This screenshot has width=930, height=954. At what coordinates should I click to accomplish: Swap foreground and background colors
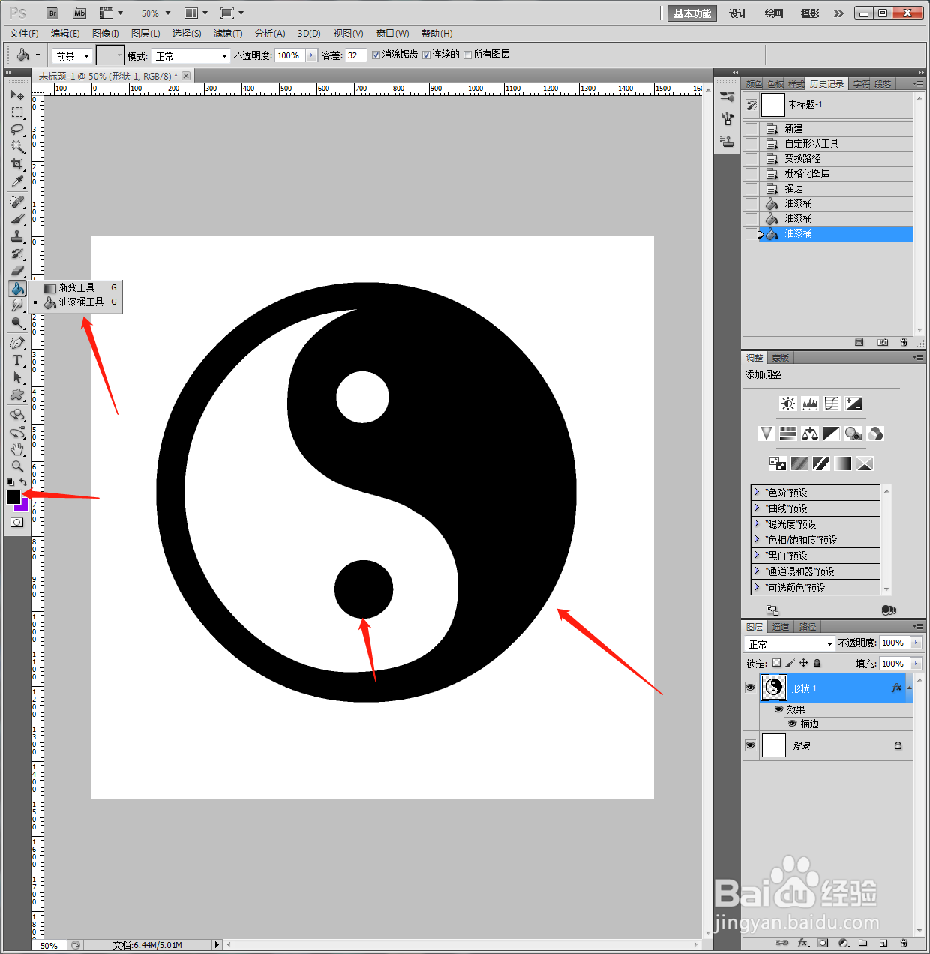[23, 482]
